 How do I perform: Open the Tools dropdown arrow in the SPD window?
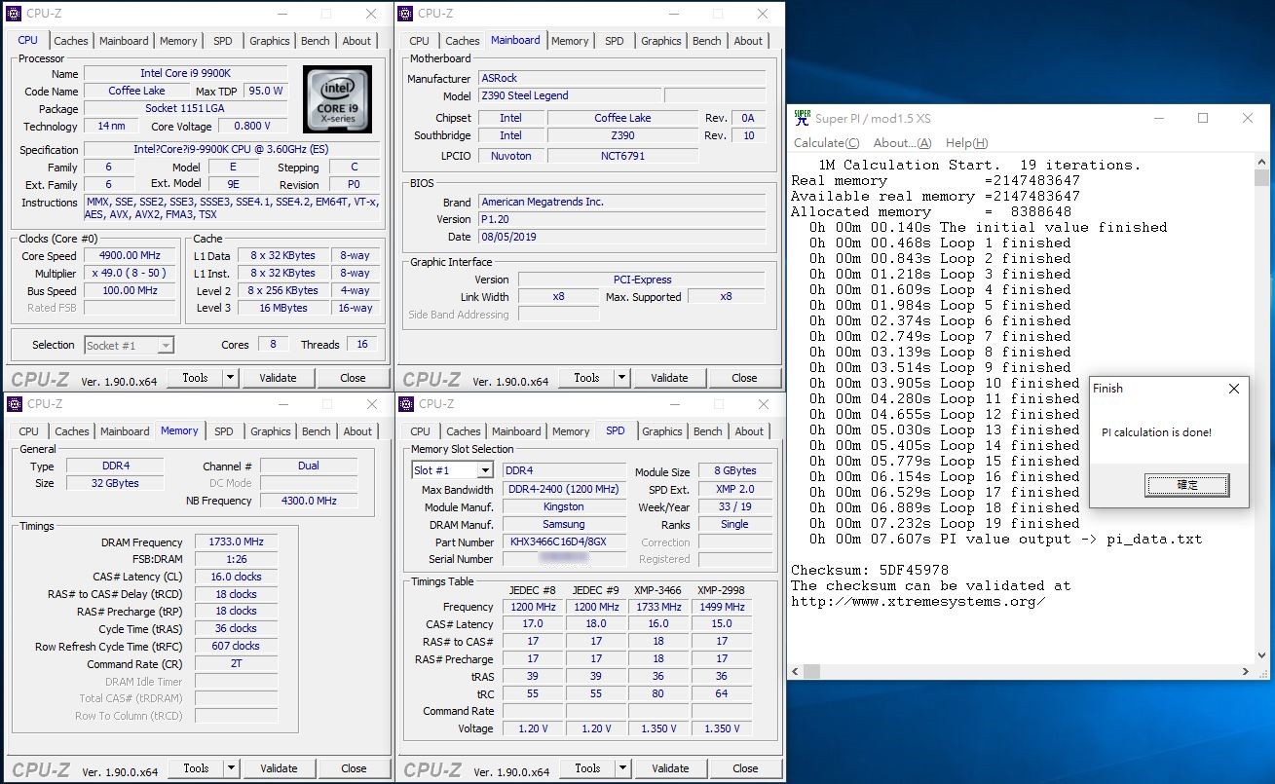[623, 768]
